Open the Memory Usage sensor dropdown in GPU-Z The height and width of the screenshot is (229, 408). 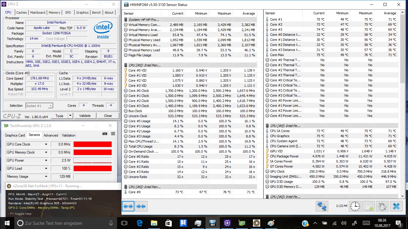click(46, 177)
